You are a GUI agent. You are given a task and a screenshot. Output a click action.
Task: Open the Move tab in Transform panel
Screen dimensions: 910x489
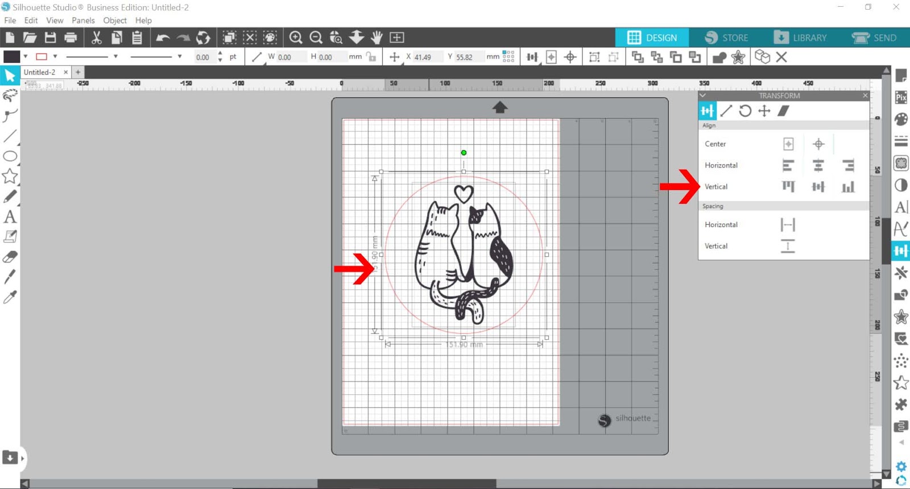(764, 111)
